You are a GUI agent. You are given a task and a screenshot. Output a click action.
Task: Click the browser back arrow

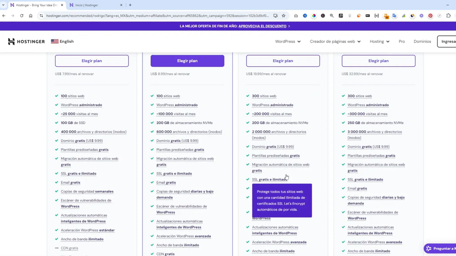coord(4,16)
